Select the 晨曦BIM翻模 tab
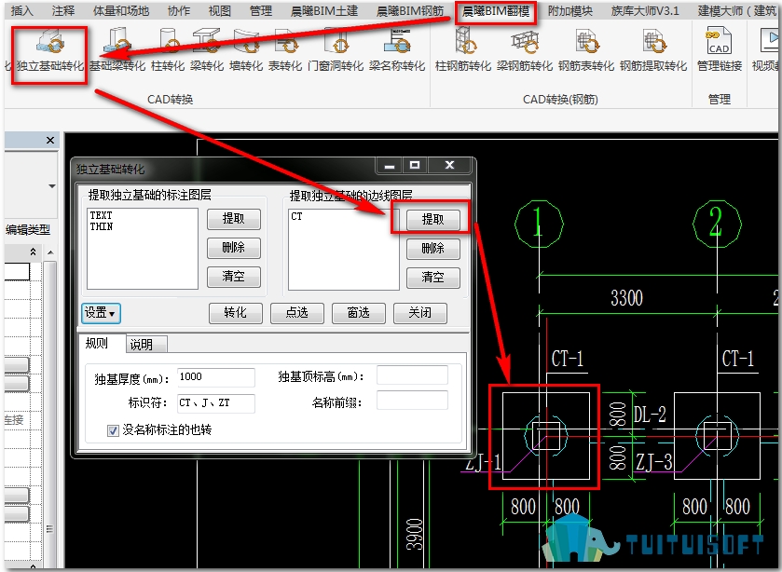The image size is (782, 572). [x=496, y=12]
